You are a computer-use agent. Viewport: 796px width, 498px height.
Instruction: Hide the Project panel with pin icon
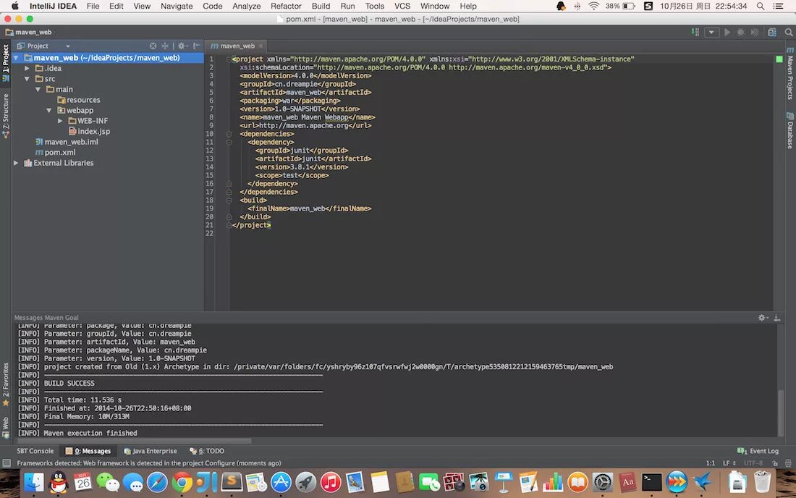(196, 46)
